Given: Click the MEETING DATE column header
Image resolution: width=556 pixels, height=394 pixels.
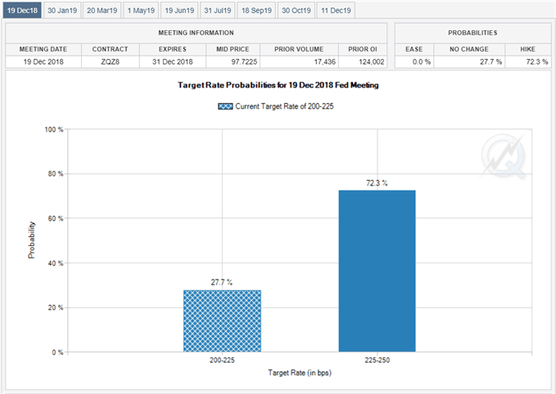Looking at the screenshot, I should 43,49.
